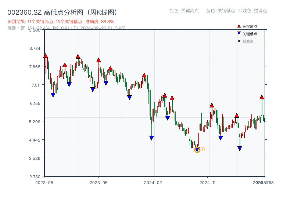Click the 8.724 y-axis label
This screenshot has width=294, height=220.
(35, 48)
